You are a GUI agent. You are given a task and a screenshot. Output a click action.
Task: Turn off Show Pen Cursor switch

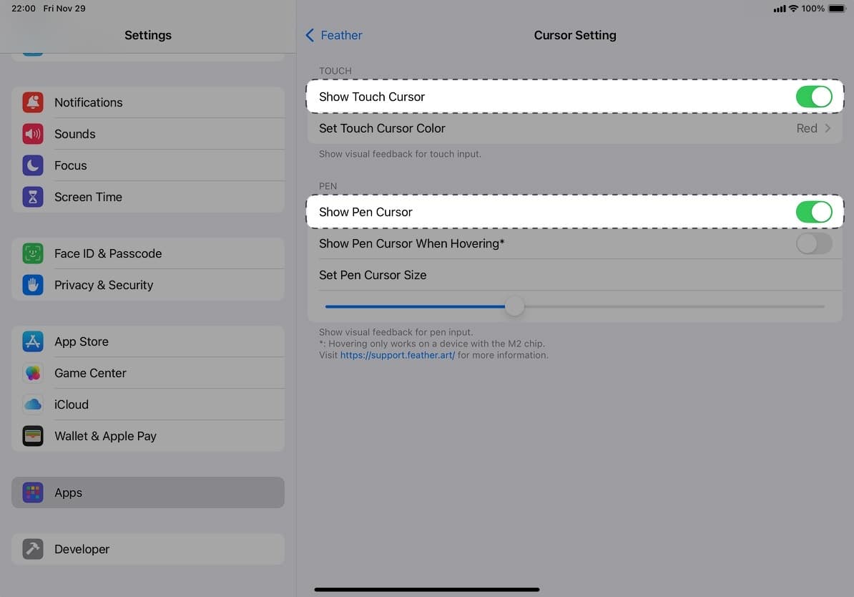(814, 212)
